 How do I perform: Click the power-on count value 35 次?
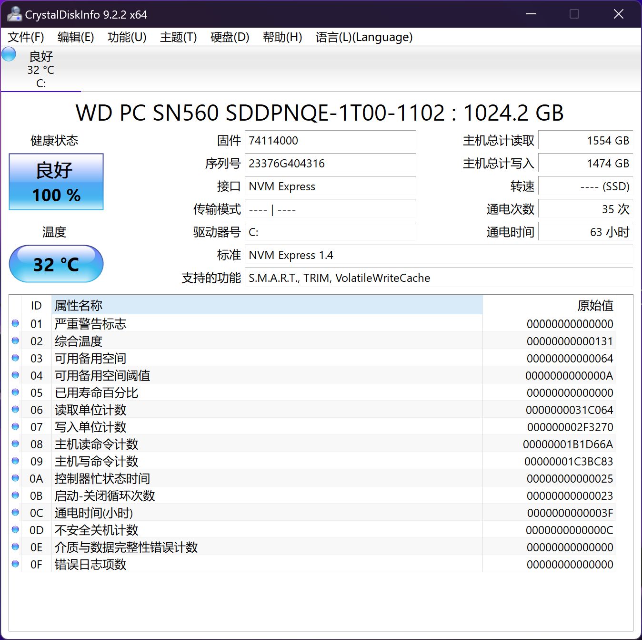click(585, 209)
